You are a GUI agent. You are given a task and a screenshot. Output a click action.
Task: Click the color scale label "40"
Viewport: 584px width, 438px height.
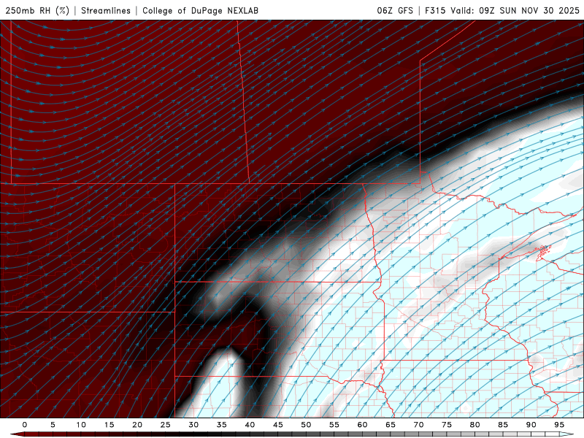click(250, 425)
